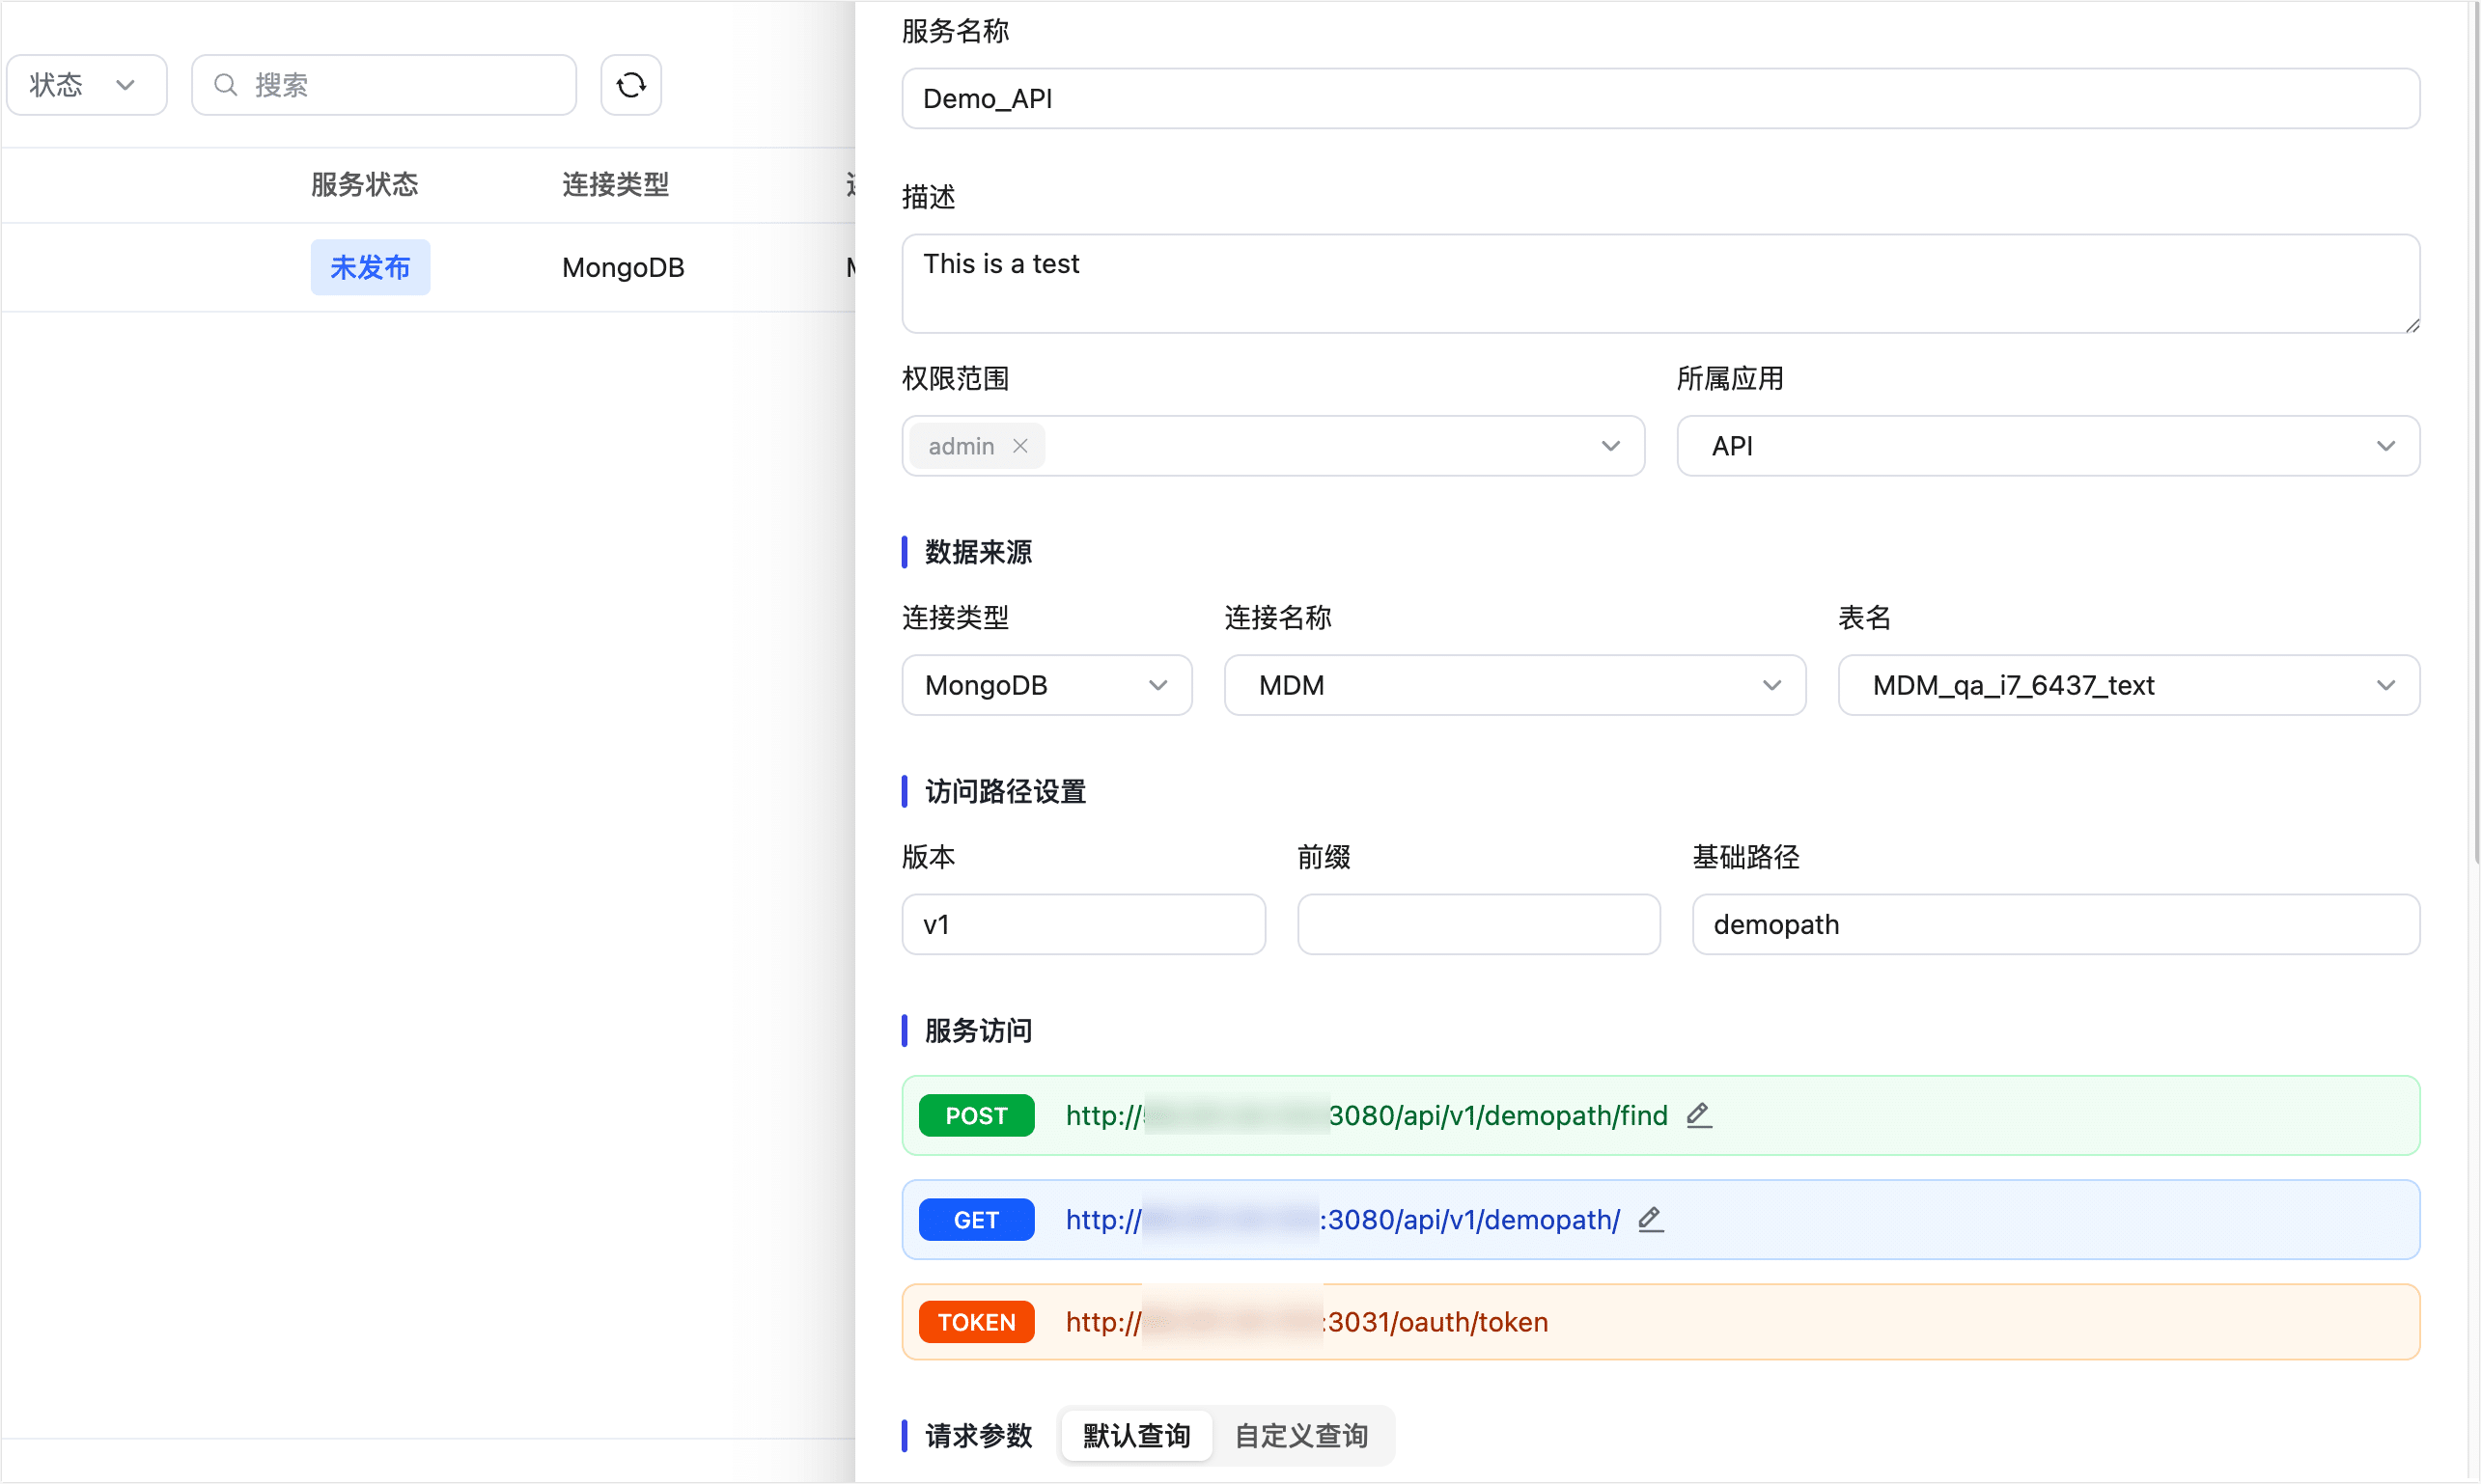
Task: Click the refresh icon button
Action: [630, 85]
